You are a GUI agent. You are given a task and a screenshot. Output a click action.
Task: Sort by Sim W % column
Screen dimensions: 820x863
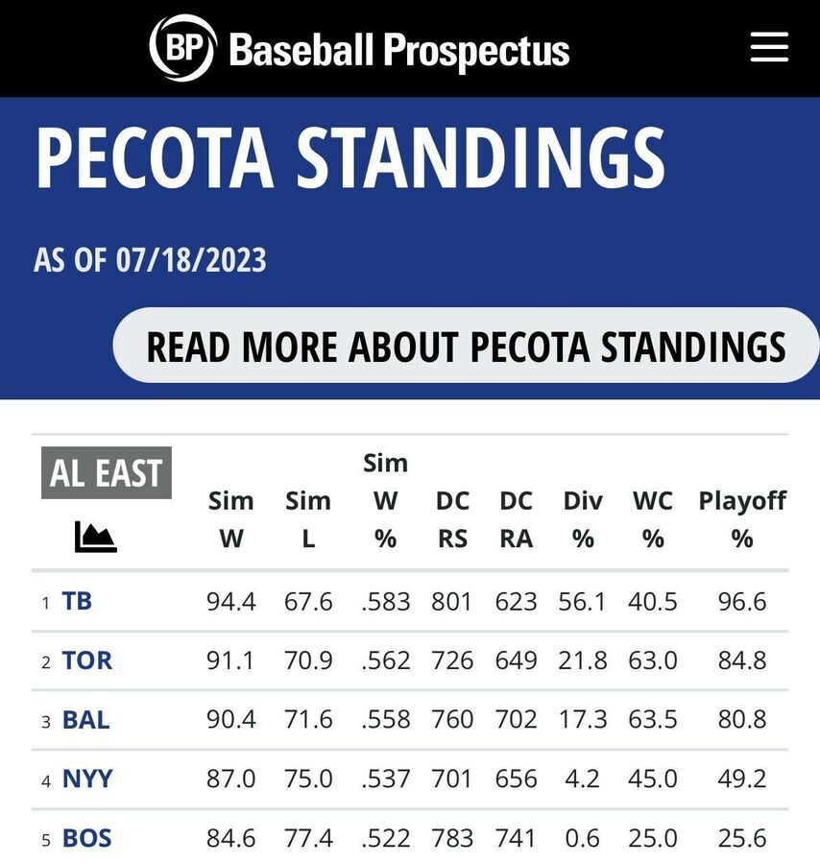(385, 501)
